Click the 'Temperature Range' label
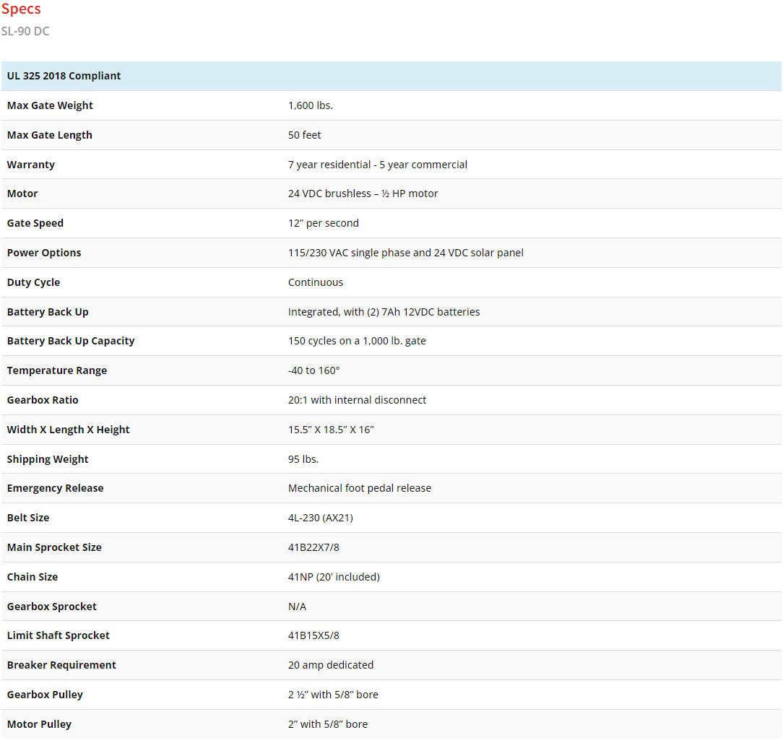This screenshot has height=743, width=783. (x=57, y=370)
